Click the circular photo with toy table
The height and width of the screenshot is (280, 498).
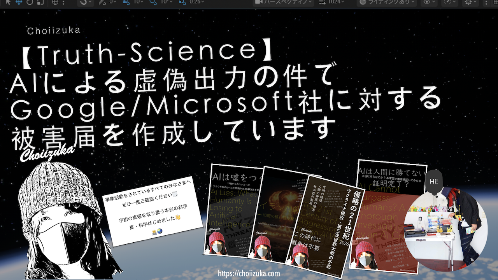445,230
